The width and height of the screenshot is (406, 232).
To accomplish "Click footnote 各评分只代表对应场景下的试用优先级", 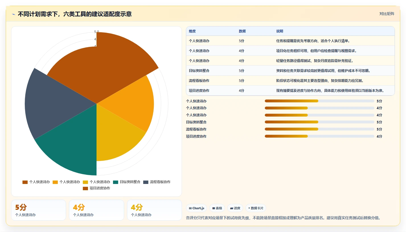I will pos(217,218).
